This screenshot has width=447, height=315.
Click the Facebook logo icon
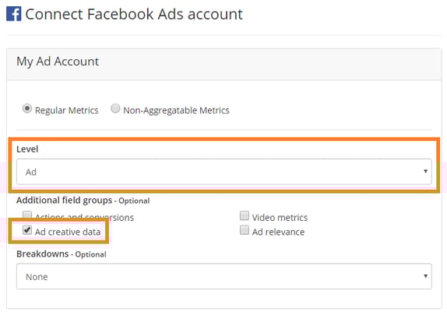tap(14, 14)
